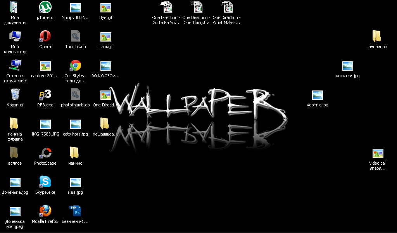Select the Video call snaps image
397x233 pixels.
point(378,154)
